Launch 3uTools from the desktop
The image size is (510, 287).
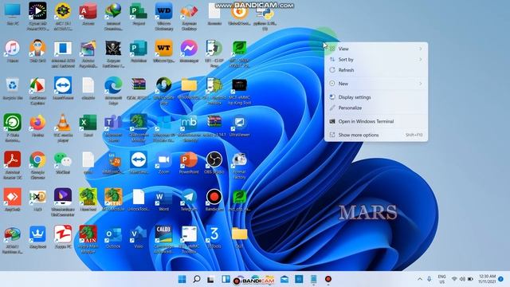[x=214, y=237]
